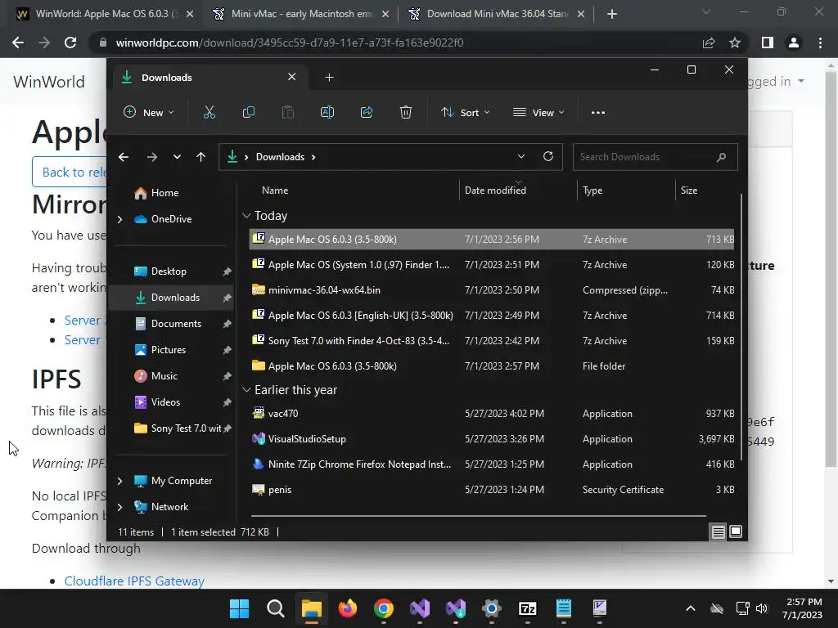Click the Chrome share page icon
Viewport: 838px width, 628px height.
tap(709, 43)
